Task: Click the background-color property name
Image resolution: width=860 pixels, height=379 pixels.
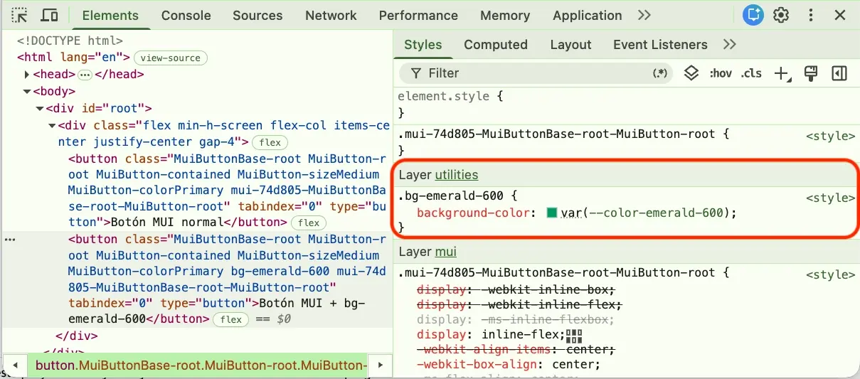Action: pyautogui.click(x=472, y=213)
